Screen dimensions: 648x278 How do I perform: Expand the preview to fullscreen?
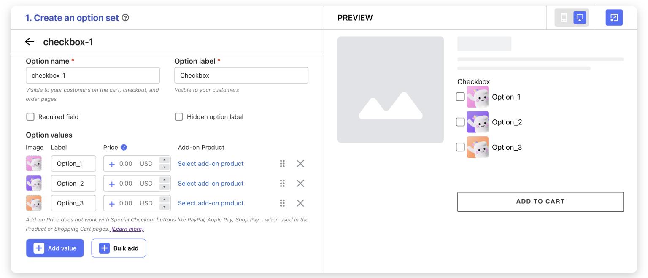[614, 17]
